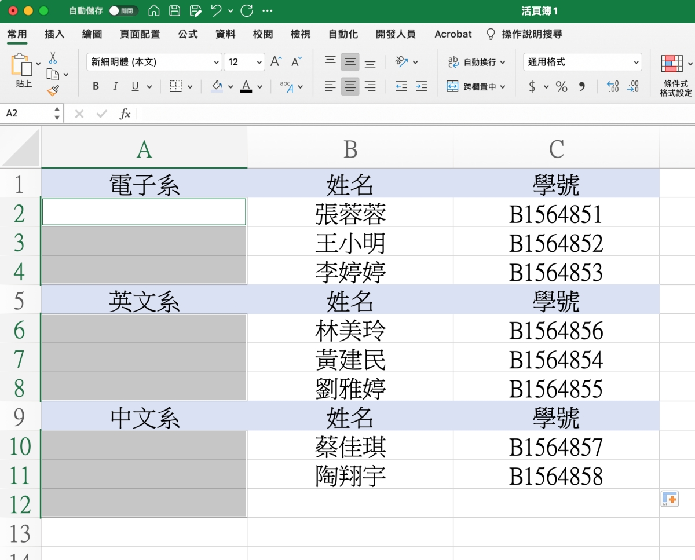Toggle middle vertical alignment
This screenshot has width=695, height=560.
pos(350,61)
